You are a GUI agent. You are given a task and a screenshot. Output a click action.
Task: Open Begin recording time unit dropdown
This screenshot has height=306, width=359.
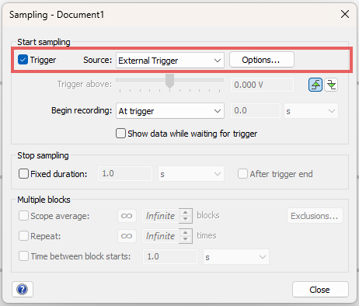coord(311,111)
